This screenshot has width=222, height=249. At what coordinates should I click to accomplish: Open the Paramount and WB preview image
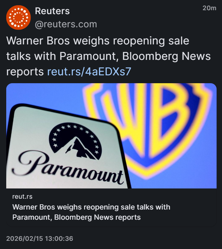click(x=111, y=136)
